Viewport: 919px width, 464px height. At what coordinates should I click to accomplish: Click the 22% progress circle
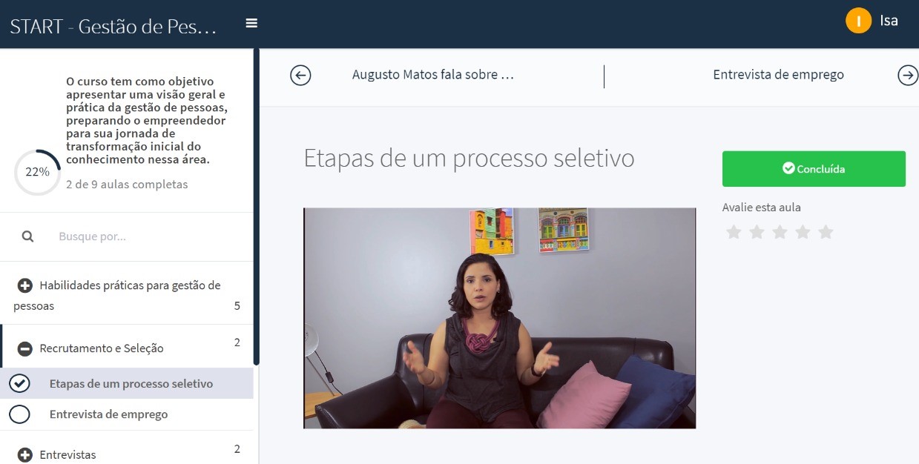click(37, 172)
